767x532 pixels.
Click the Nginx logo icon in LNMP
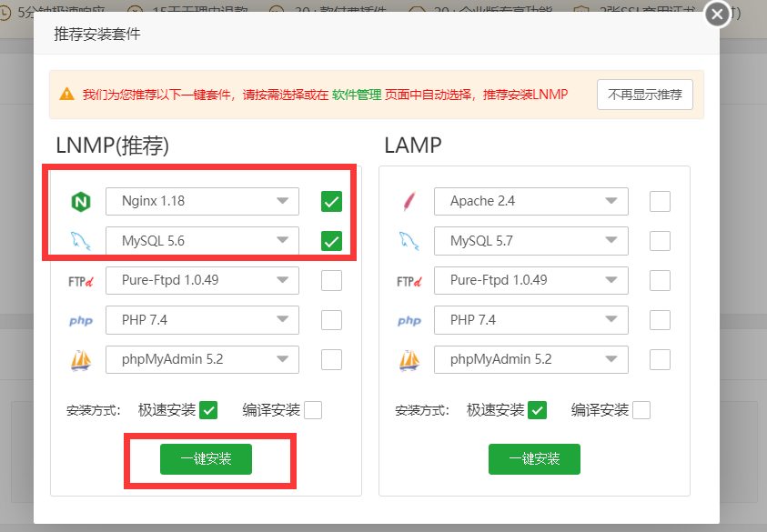click(x=81, y=202)
